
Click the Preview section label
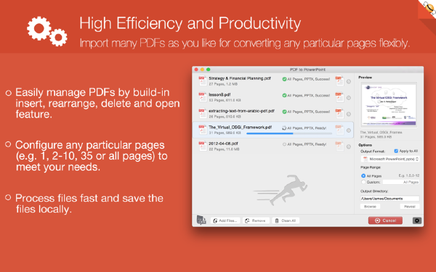365,78
